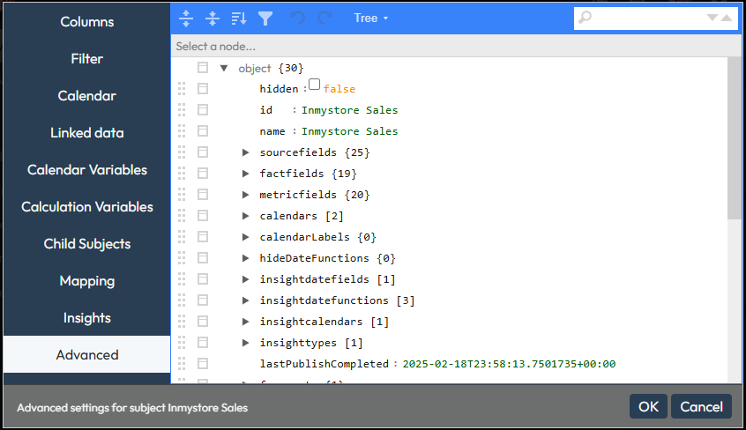Open action menu for sourcefields row
Image resolution: width=746 pixels, height=430 pixels.
tap(203, 152)
